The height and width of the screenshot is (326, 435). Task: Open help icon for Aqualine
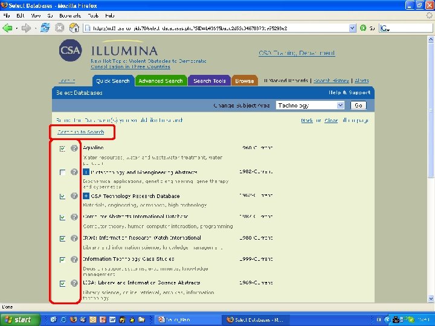point(74,148)
